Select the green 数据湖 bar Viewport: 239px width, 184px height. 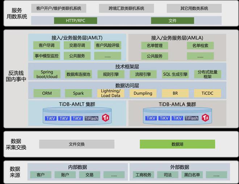click(x=177, y=144)
